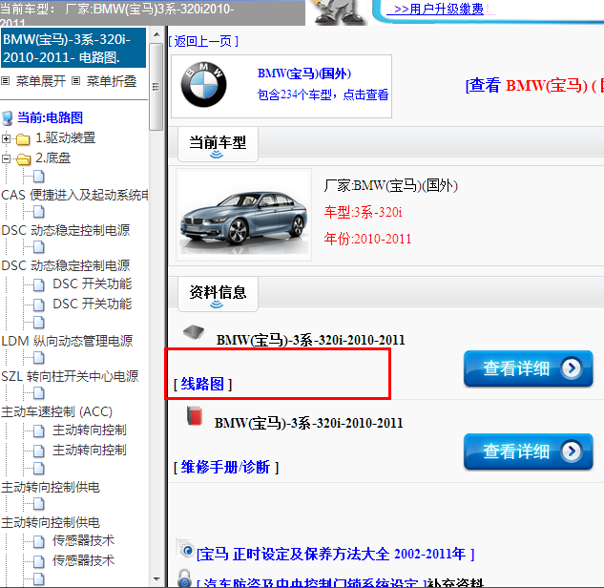Select LDM 纵向动态管理电源 tree item

(x=67, y=341)
